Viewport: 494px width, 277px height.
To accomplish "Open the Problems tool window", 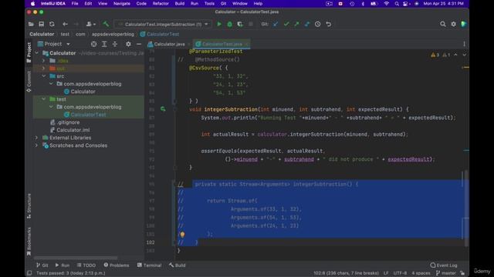I will [117, 265].
